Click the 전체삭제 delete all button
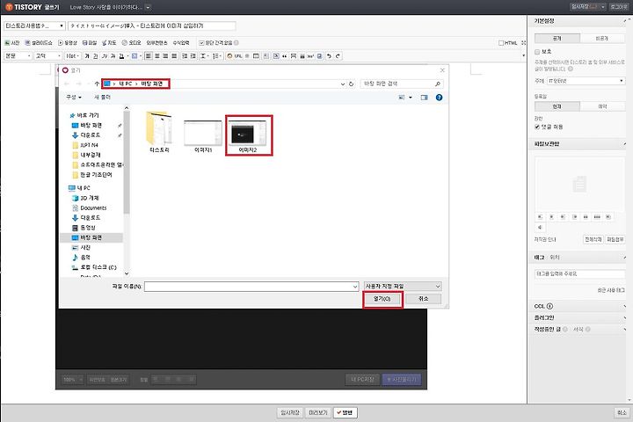This screenshot has width=633, height=422. click(593, 239)
